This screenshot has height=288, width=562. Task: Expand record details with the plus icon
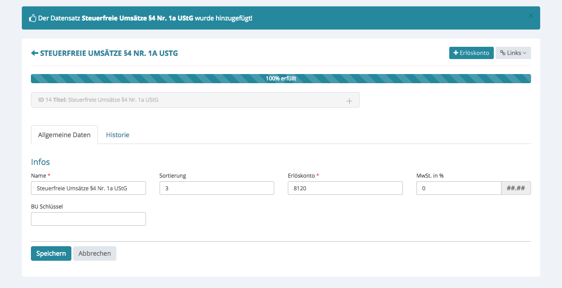coord(349,101)
